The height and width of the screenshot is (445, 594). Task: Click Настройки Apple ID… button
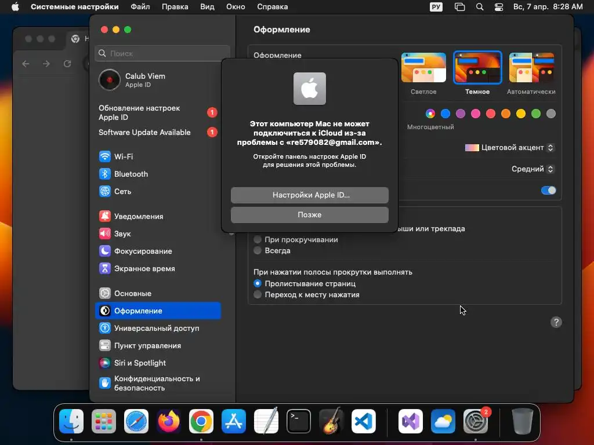(310, 195)
